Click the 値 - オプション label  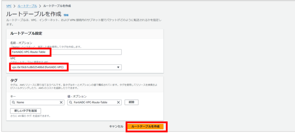[x=77, y=97]
